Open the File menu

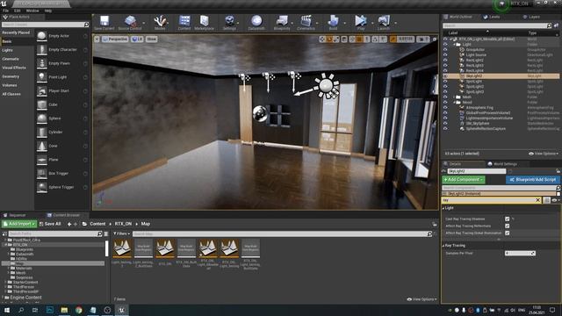[x=6, y=11]
